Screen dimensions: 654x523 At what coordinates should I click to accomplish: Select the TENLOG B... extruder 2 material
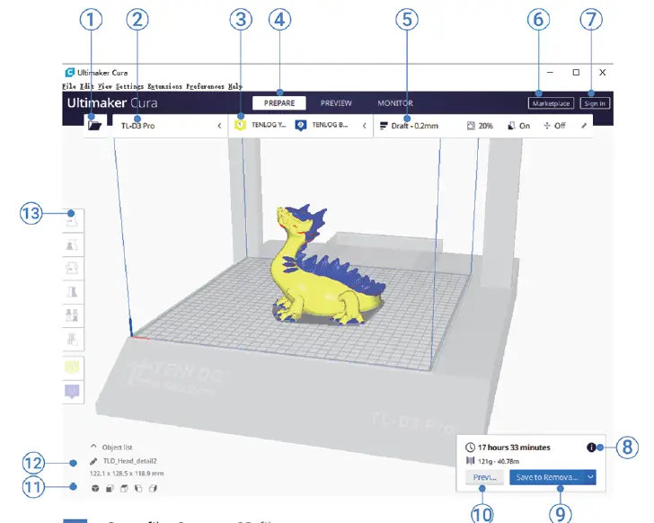(x=322, y=125)
